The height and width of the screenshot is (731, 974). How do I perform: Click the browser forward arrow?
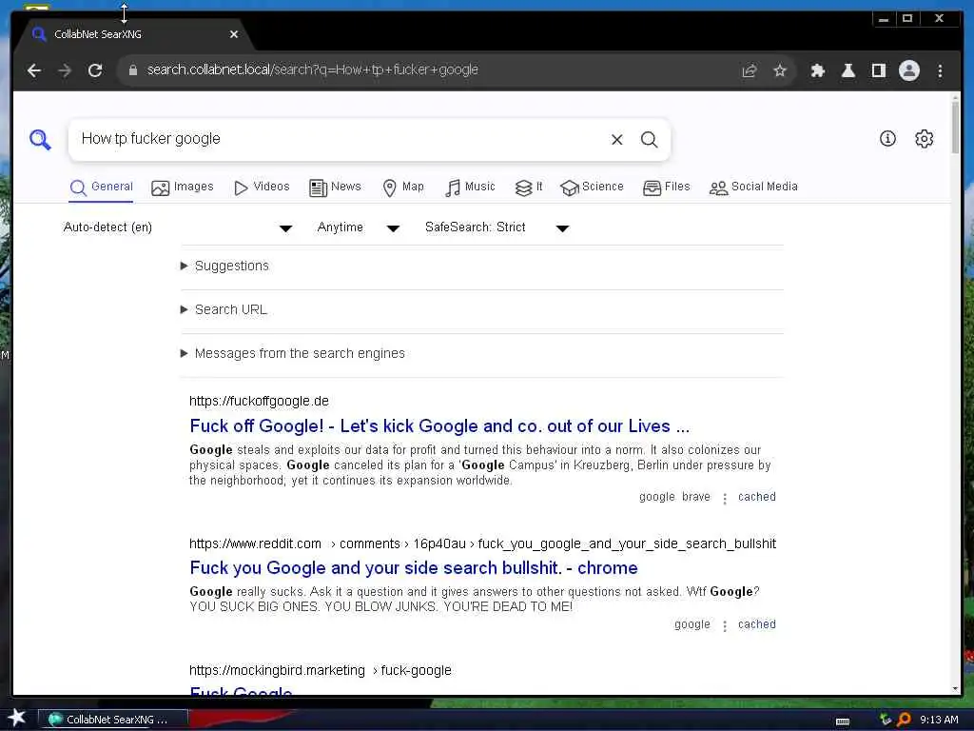click(65, 70)
